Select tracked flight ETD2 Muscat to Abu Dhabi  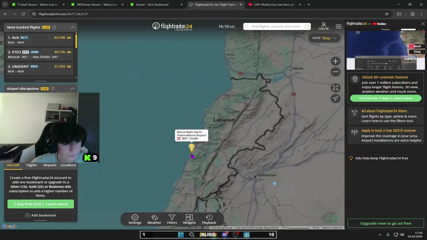click(39, 54)
